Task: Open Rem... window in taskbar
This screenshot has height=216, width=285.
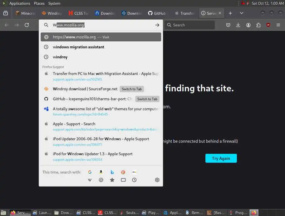Action: 195,213
